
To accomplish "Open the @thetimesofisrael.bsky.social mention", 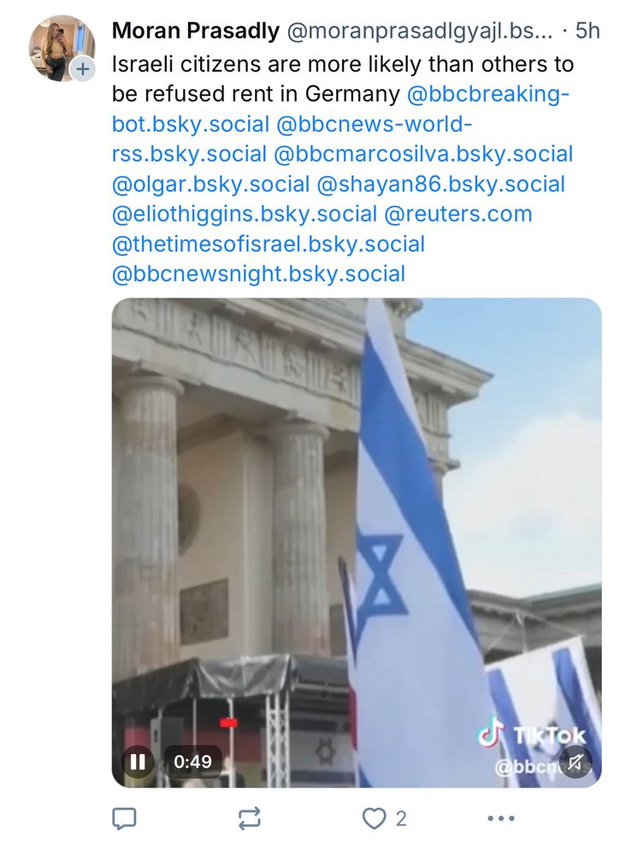I will (x=269, y=245).
